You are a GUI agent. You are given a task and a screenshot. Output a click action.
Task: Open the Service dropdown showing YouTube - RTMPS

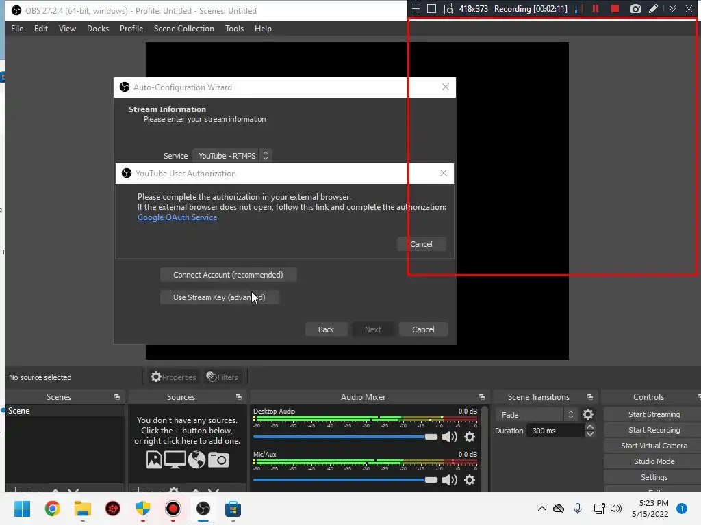click(232, 156)
